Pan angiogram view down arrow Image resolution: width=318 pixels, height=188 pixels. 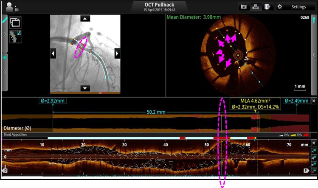click(85, 88)
